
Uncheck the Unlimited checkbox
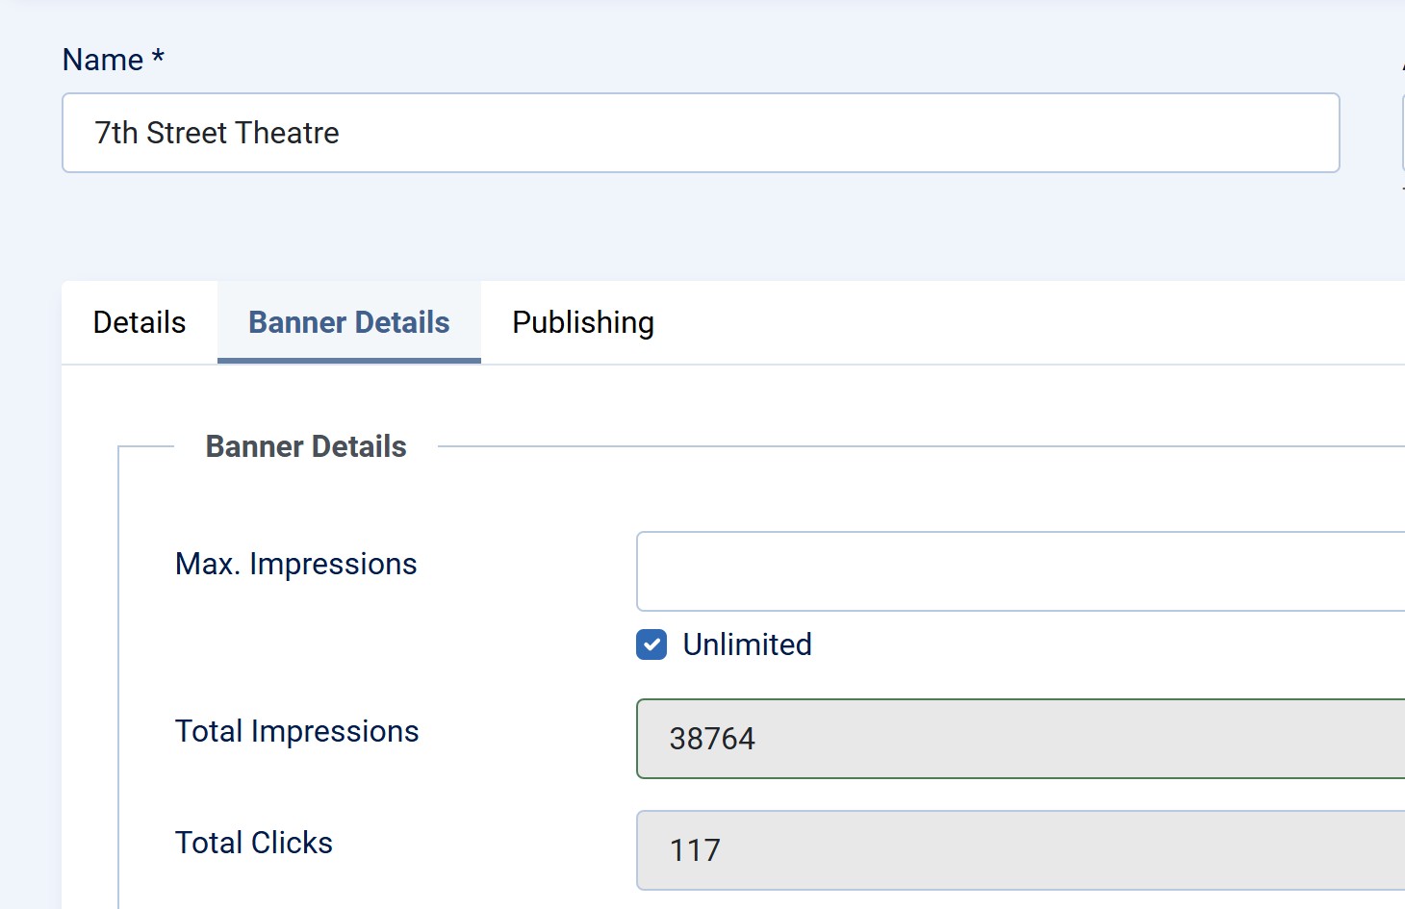pyautogui.click(x=651, y=644)
